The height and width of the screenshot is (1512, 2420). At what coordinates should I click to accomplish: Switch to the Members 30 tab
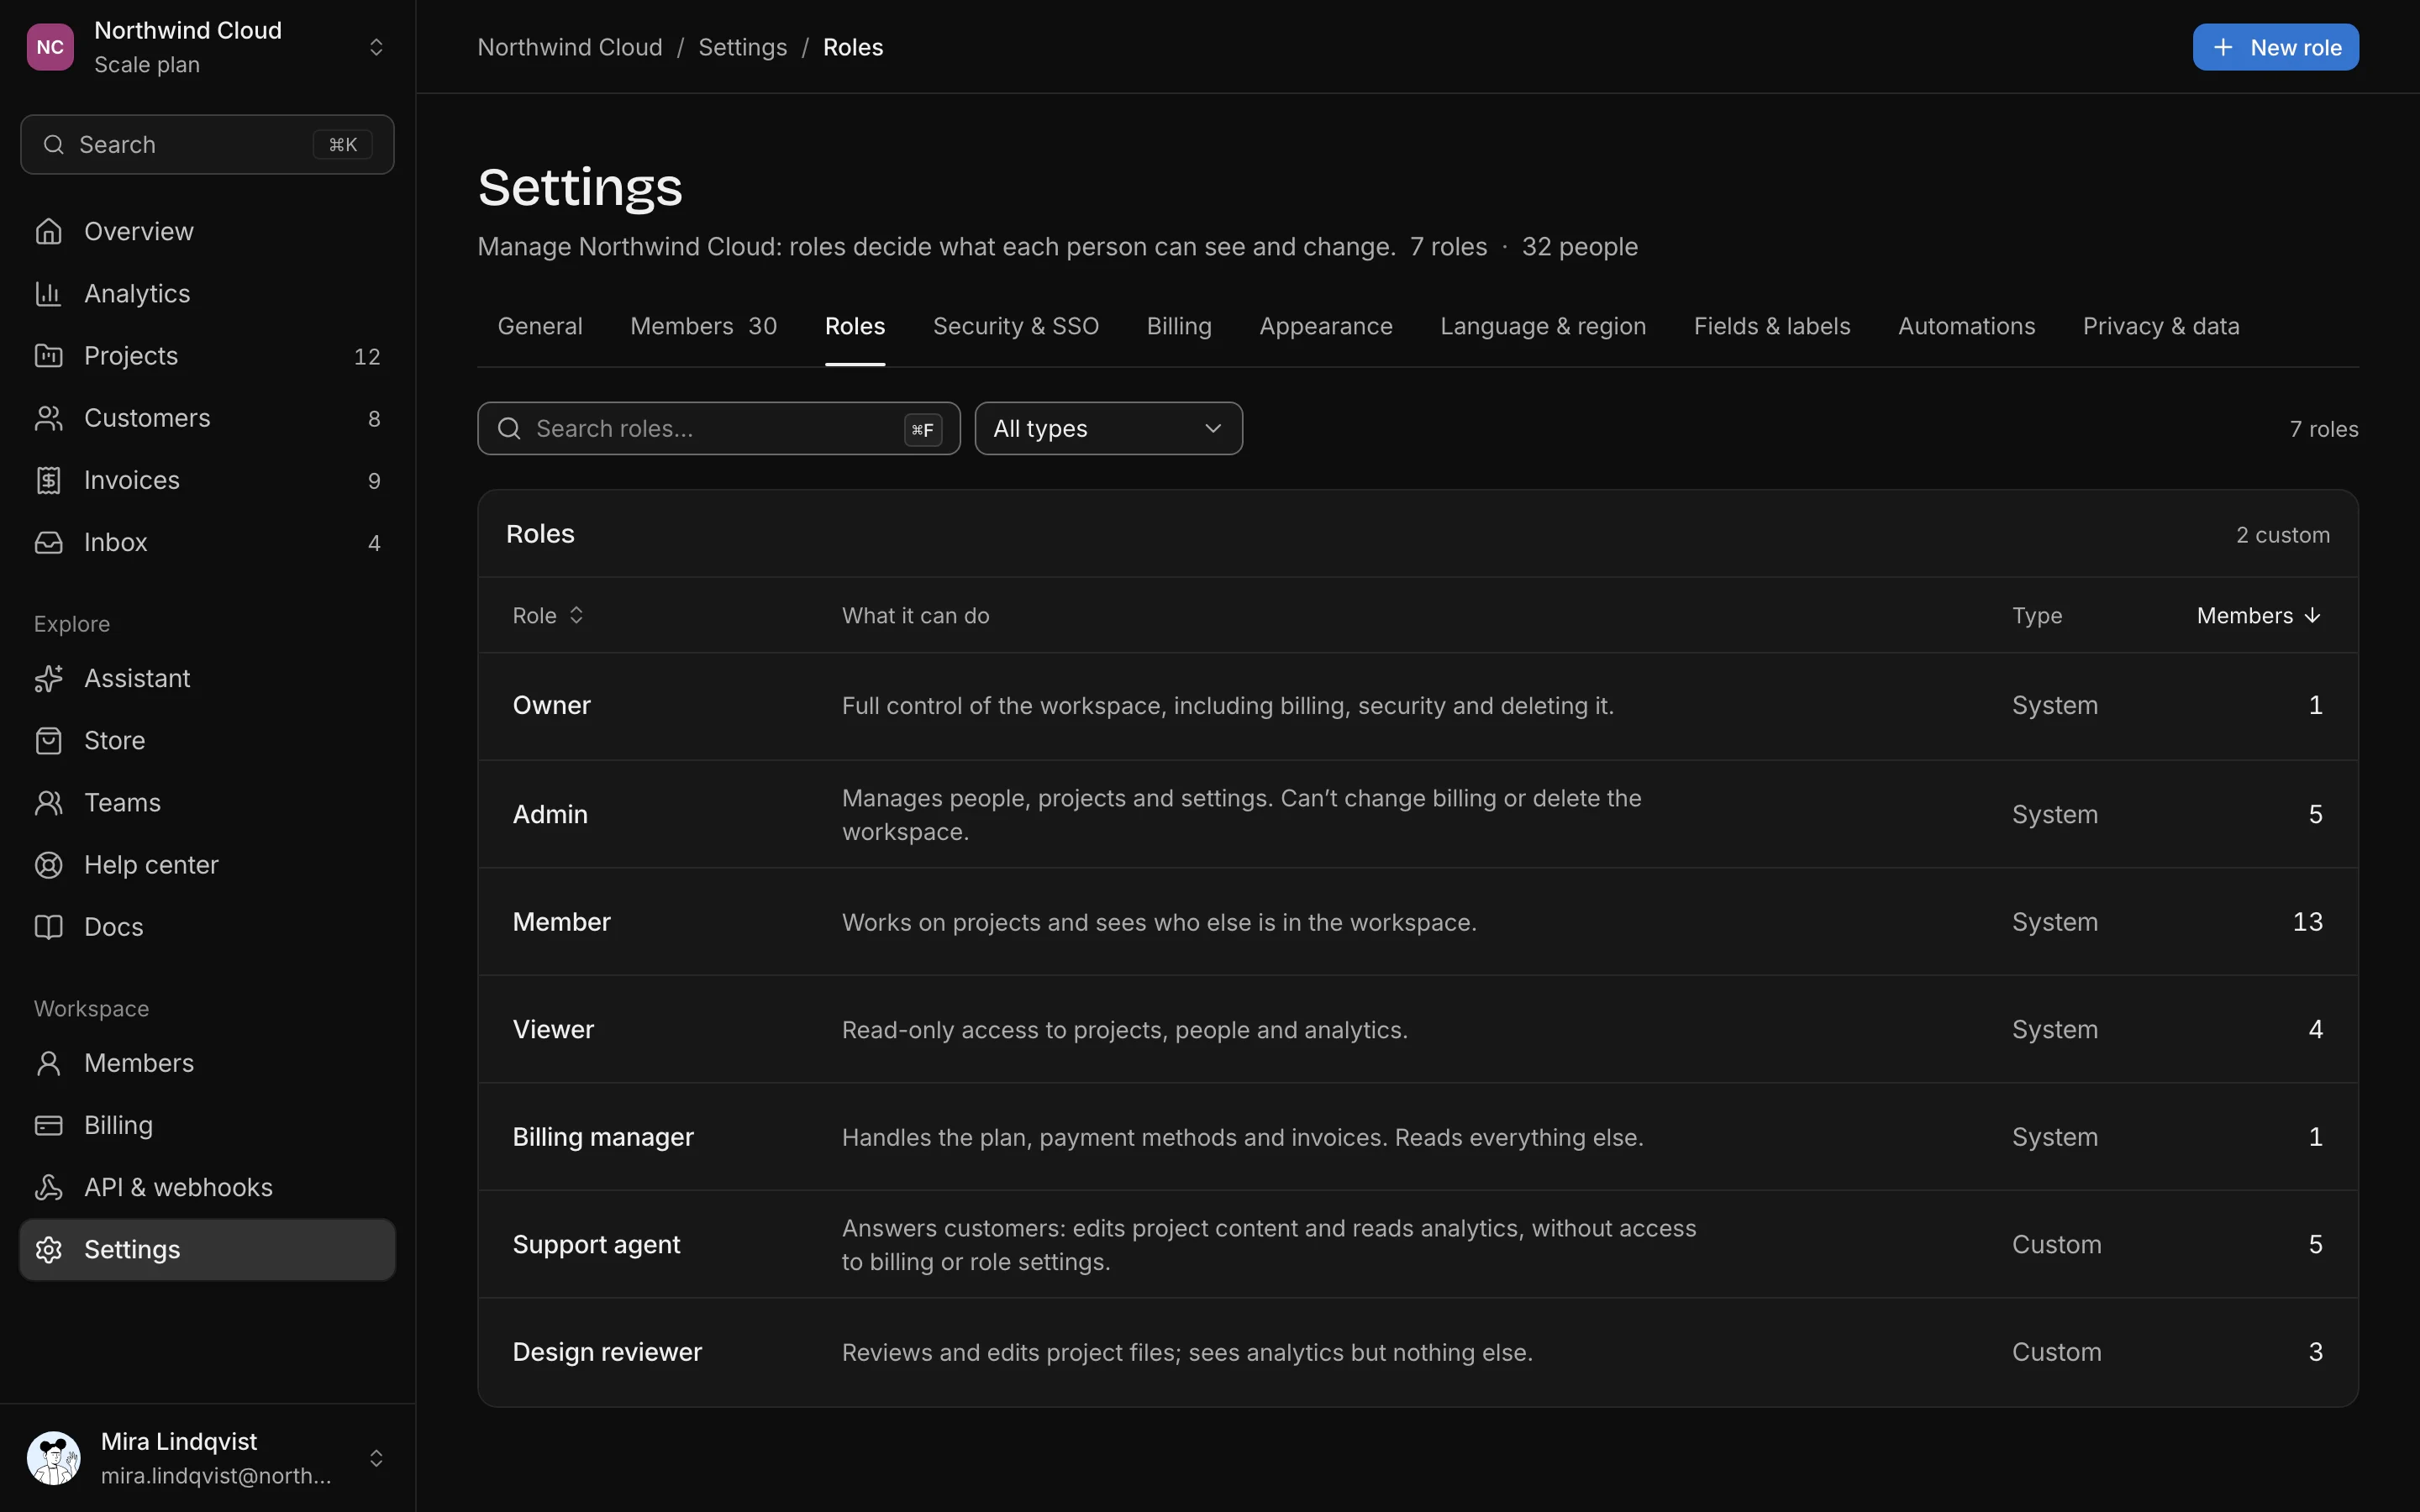click(703, 326)
